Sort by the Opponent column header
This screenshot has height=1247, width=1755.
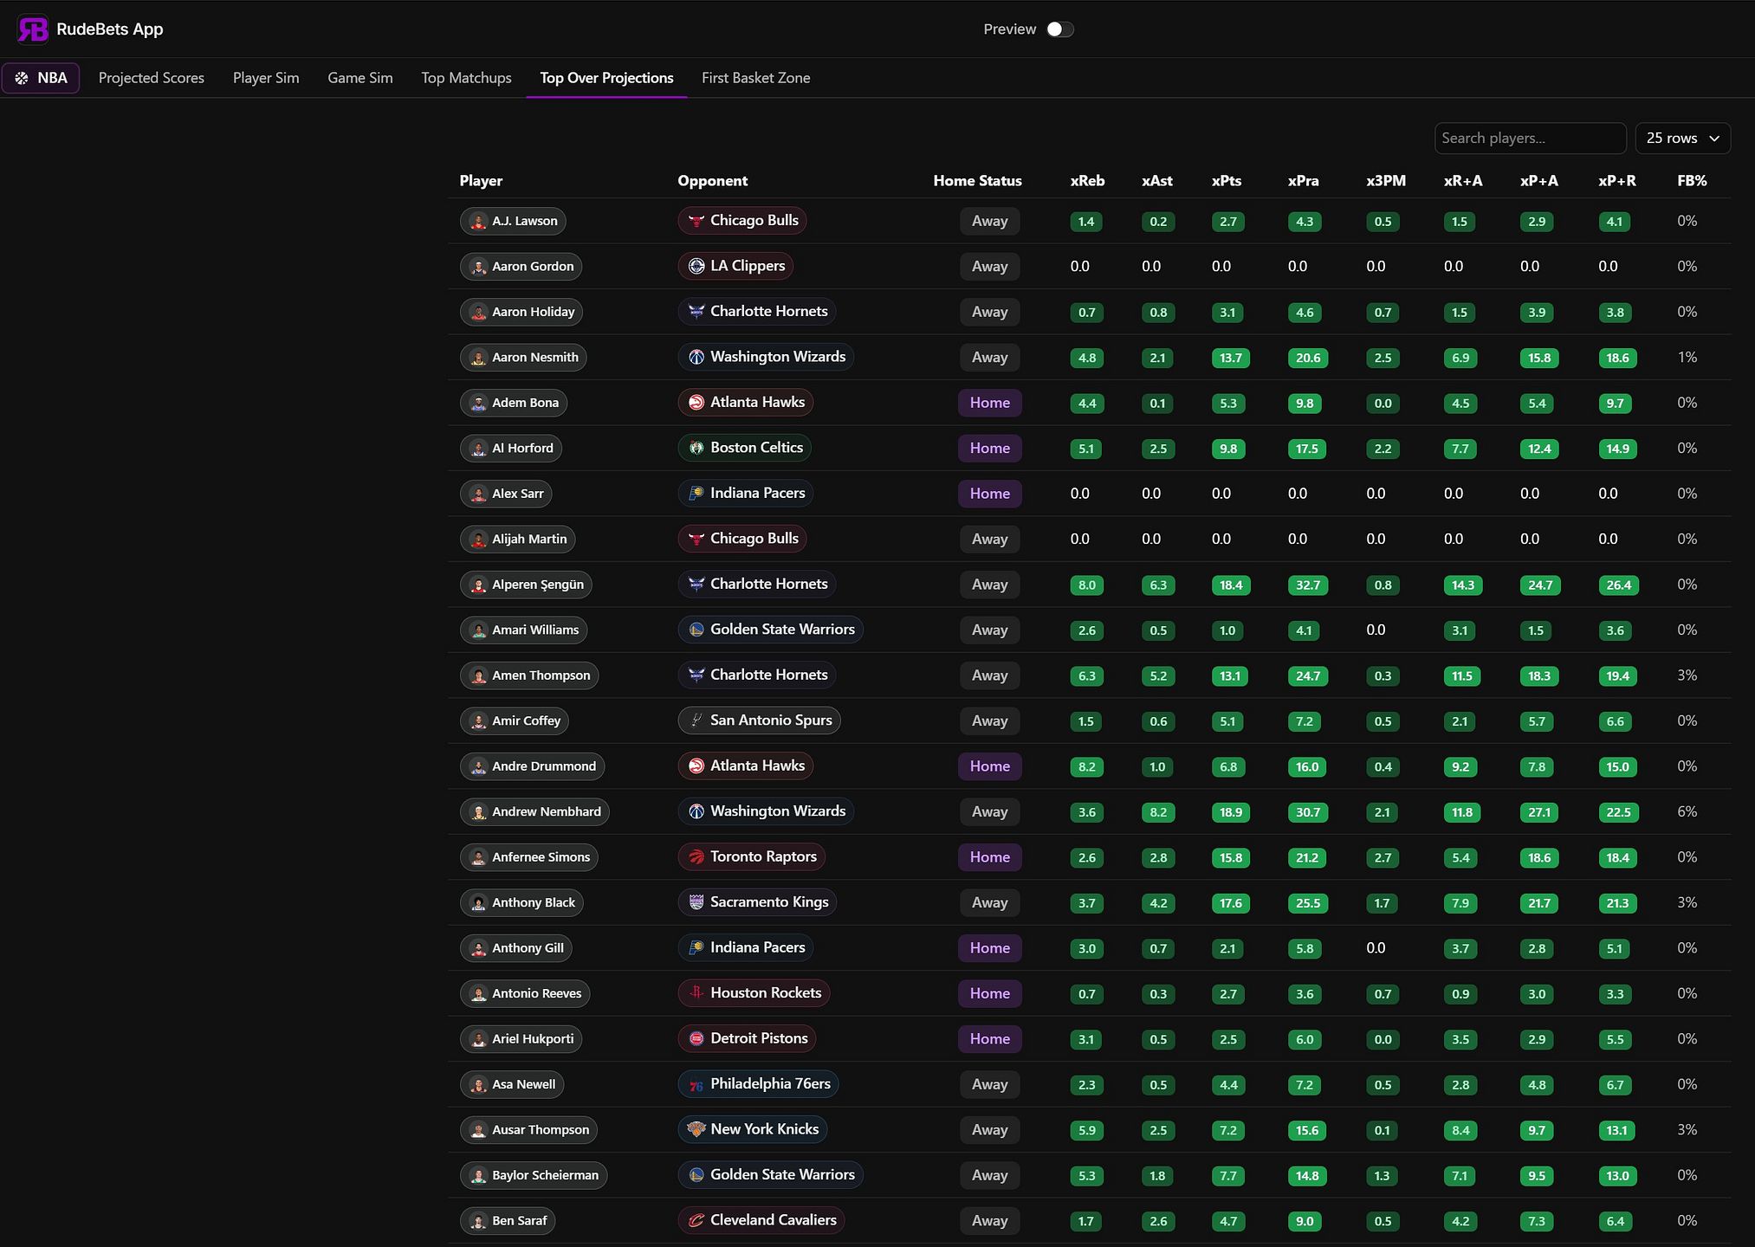[713, 181]
